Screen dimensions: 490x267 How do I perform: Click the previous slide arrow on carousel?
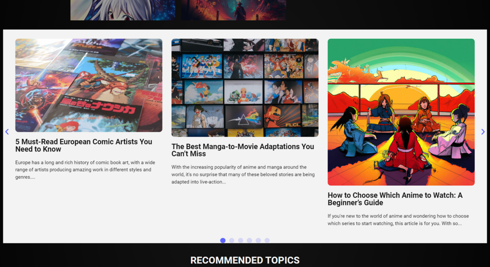click(7, 132)
